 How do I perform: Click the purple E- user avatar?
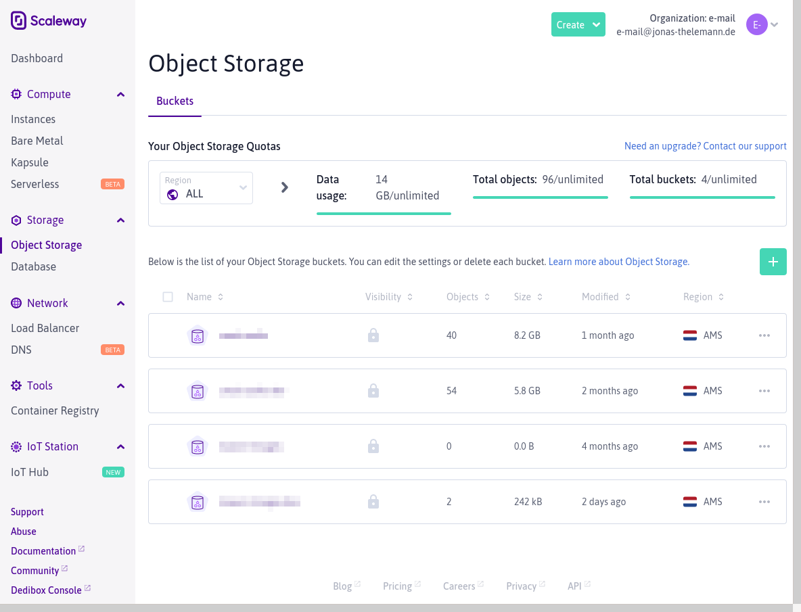point(756,24)
